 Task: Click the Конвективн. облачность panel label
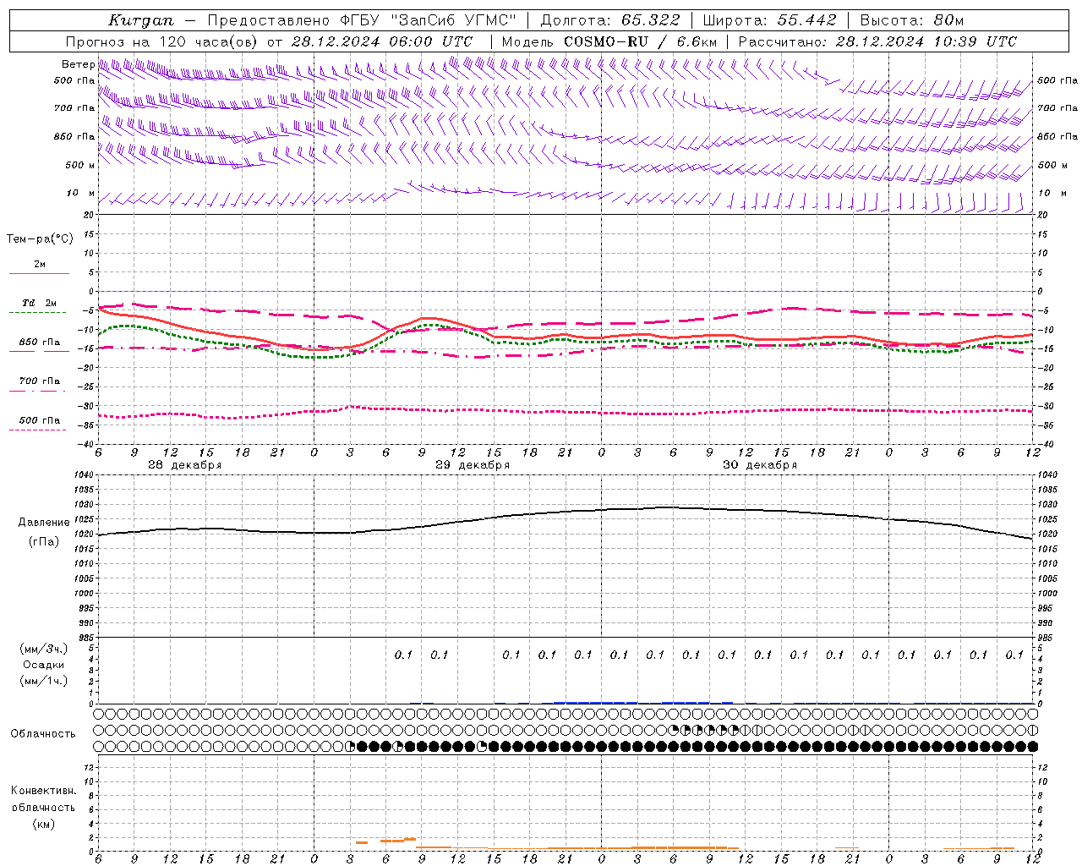[x=43, y=807]
